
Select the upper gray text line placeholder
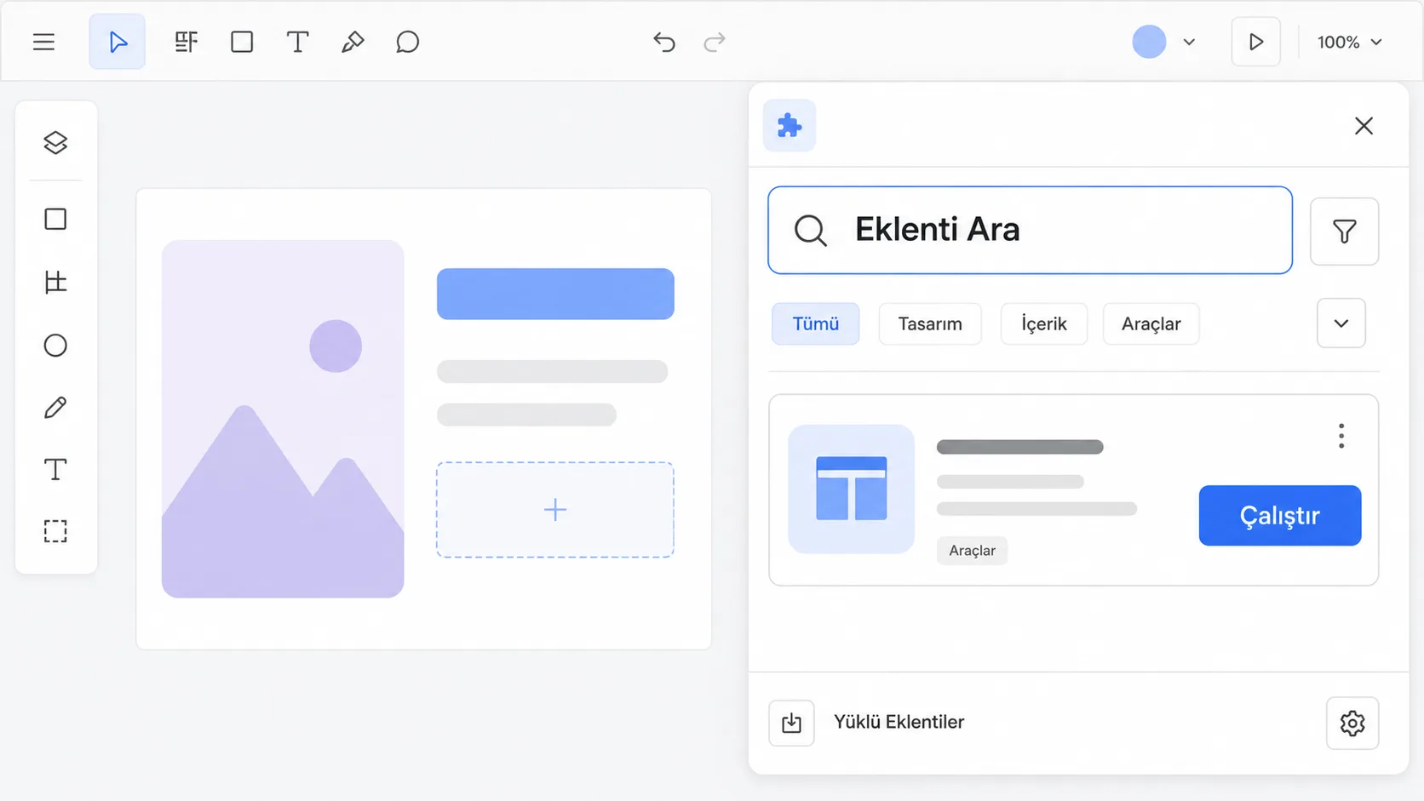coord(552,371)
